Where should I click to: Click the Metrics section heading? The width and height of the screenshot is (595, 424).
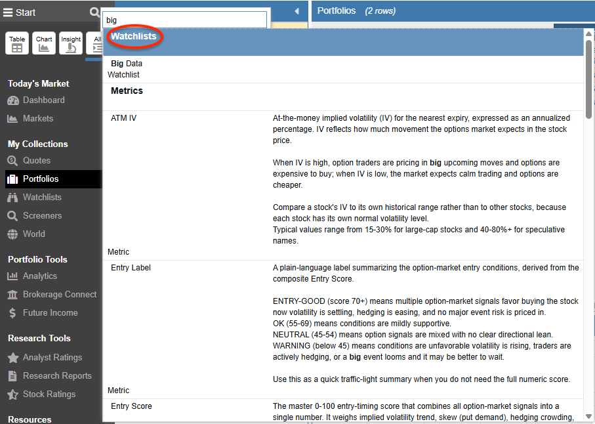tap(127, 91)
